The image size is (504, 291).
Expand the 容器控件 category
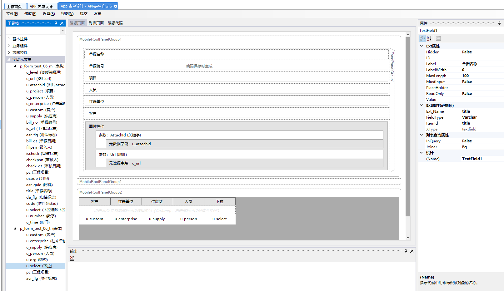point(9,53)
